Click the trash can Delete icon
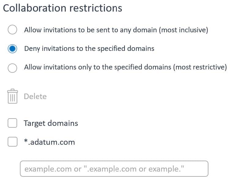Screen dimensions: 232x181 pos(13,96)
